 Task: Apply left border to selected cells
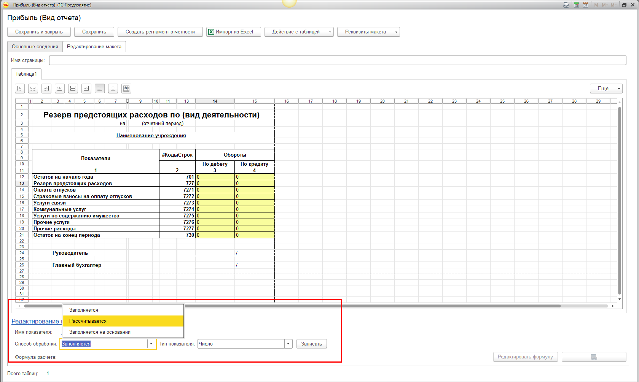pos(20,89)
